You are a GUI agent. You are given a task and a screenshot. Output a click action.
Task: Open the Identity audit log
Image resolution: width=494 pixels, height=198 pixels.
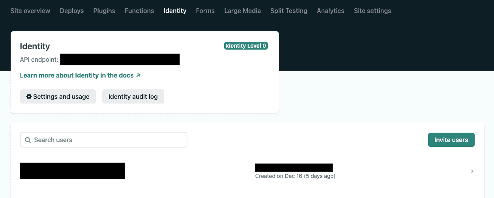pyautogui.click(x=133, y=96)
